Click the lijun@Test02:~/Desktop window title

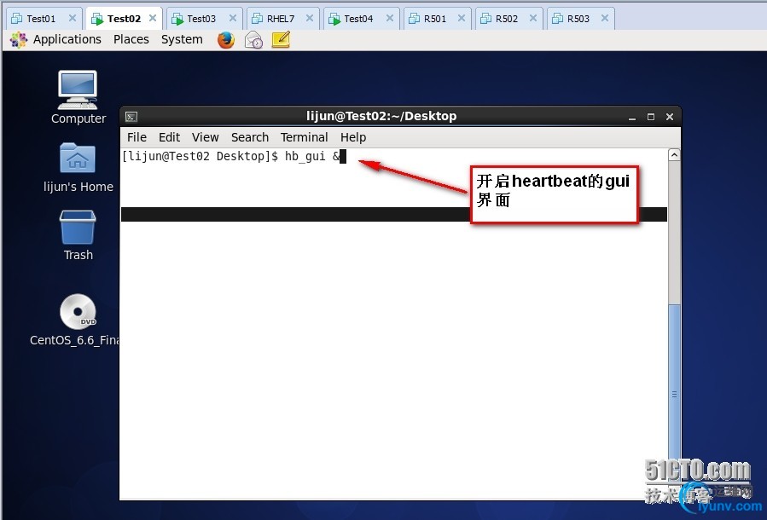[x=381, y=116]
